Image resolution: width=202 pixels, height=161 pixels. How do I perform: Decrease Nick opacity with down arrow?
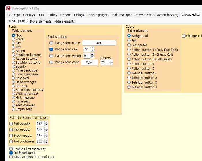click(46, 131)
